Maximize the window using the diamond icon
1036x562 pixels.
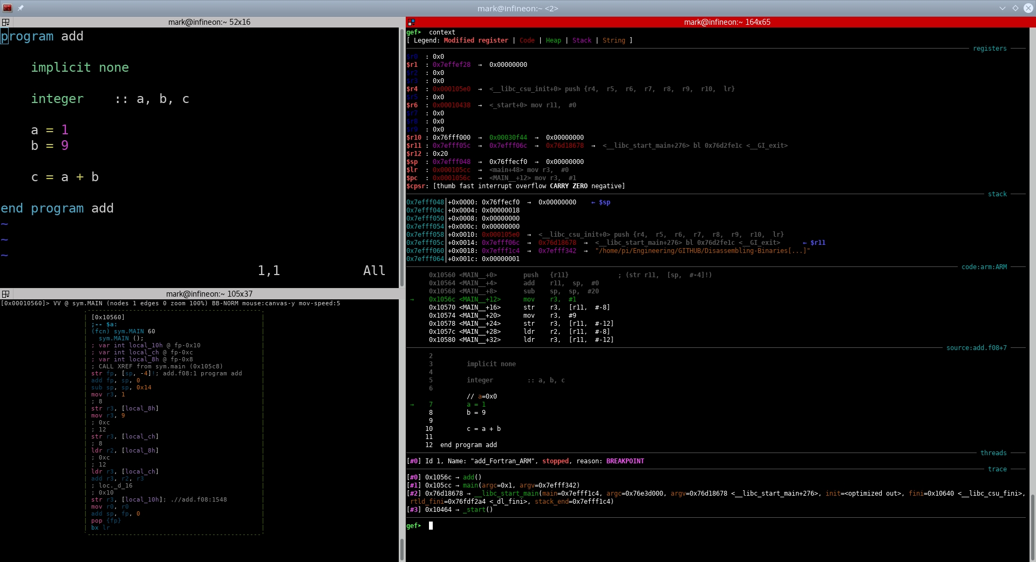(1015, 8)
